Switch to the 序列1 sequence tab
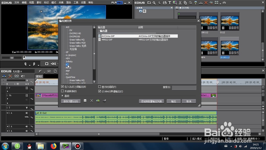Screen dimensions: 266x150 click(39, 77)
